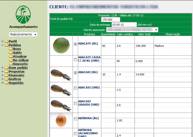Viewport: 193px width, 137px height.
Task: Click the ABÓBORA (KG) unit price 1.95 field
Action: 125,120
